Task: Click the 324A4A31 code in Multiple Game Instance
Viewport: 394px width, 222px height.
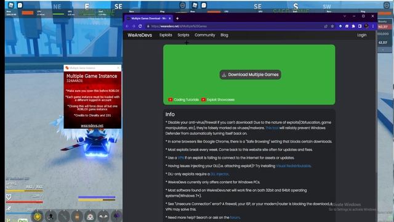Action: 74,81
